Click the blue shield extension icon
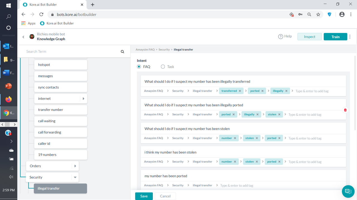The width and height of the screenshot is (357, 200). (329, 14)
